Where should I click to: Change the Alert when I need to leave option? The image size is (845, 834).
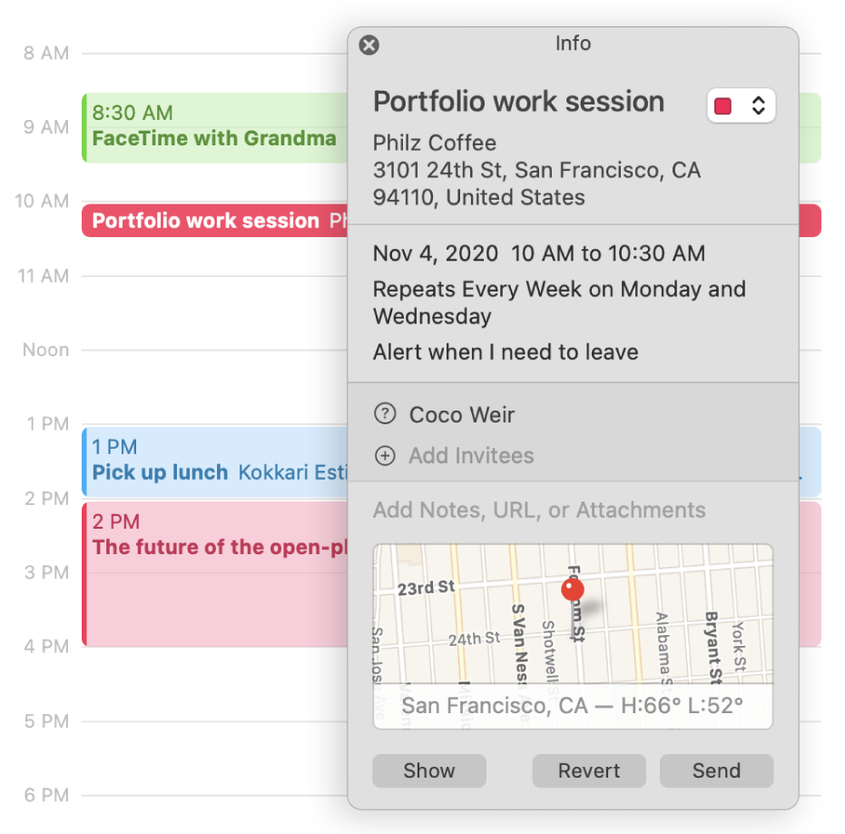pyautogui.click(x=506, y=352)
